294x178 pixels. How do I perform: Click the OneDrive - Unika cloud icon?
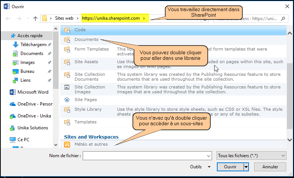[x=13, y=116]
